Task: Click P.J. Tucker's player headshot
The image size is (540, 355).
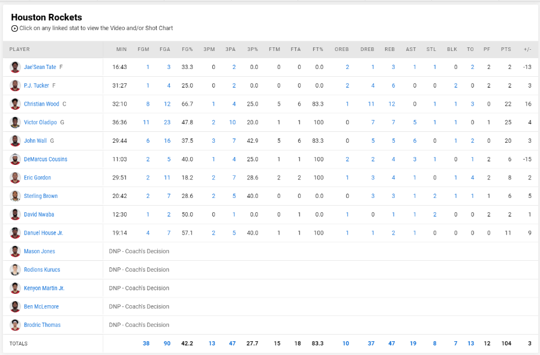Action: [15, 85]
